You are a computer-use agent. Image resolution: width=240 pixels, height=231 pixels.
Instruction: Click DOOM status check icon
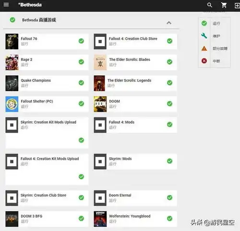[x=169, y=104]
